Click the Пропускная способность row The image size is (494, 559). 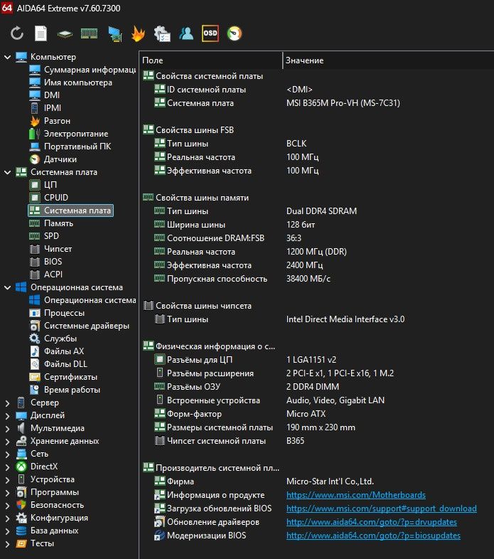316,279
